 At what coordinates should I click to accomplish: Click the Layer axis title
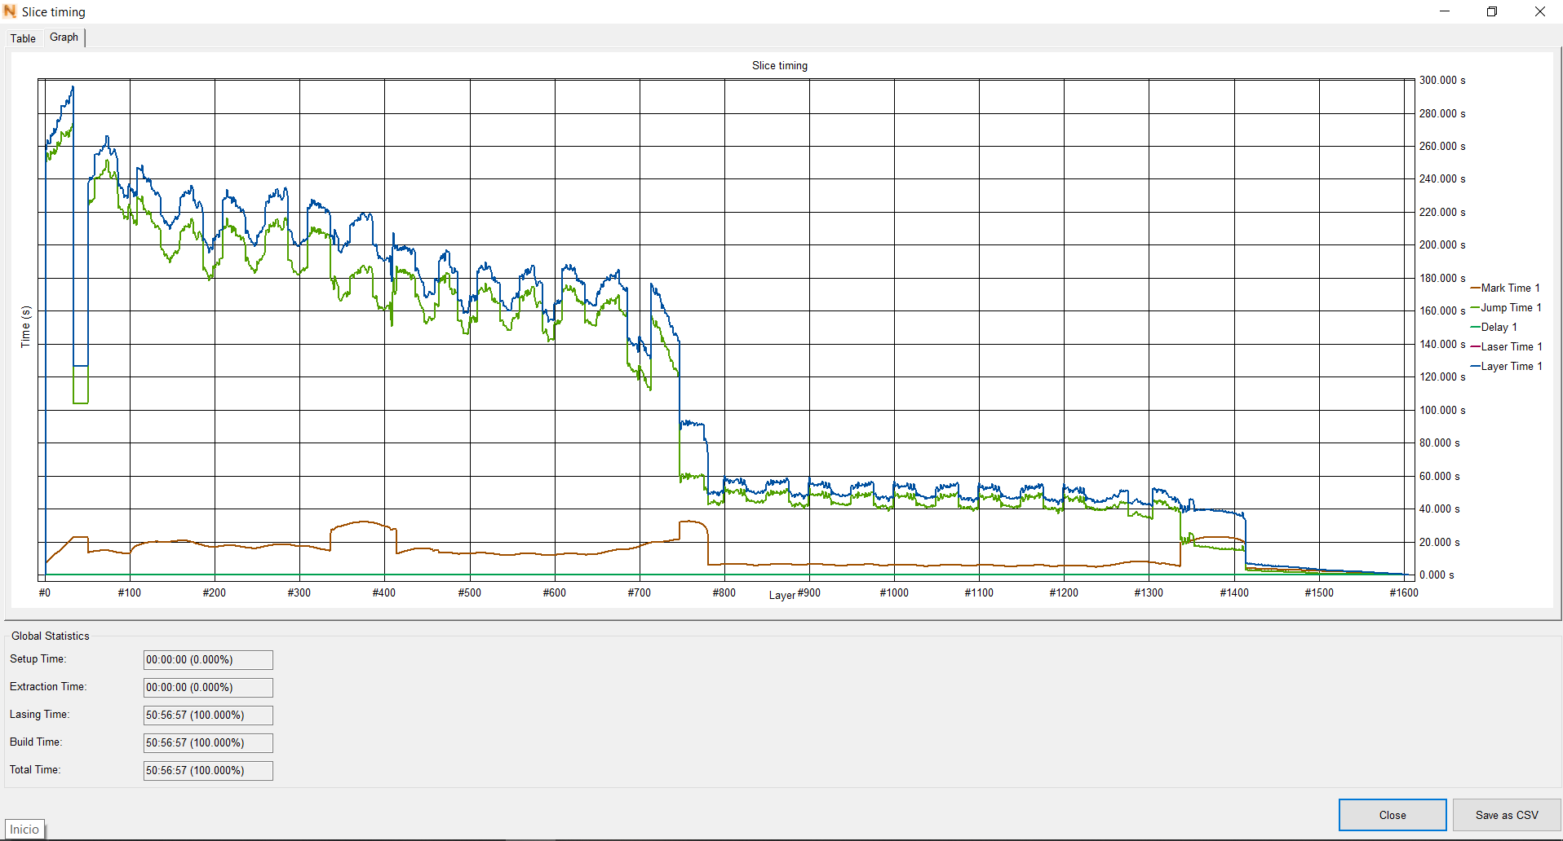tap(781, 595)
